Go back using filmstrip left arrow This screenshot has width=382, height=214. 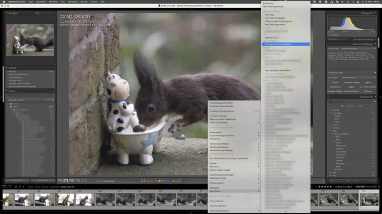[x=20, y=187]
